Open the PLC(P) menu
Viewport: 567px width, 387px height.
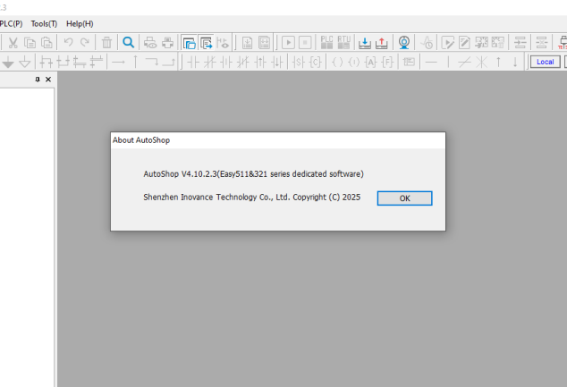click(12, 24)
